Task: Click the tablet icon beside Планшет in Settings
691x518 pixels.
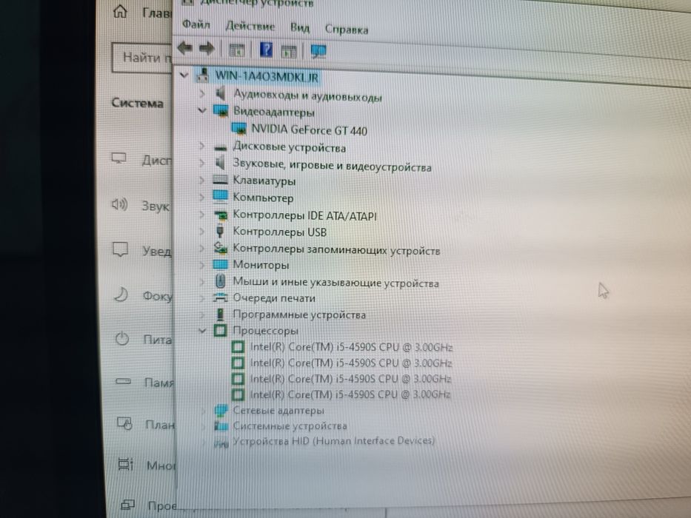Action: pyautogui.click(x=124, y=424)
